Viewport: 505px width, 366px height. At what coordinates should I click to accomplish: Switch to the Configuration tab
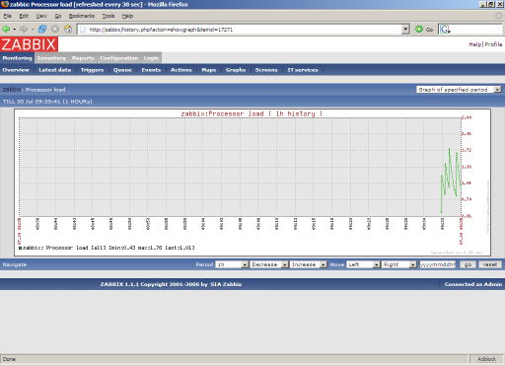(x=119, y=58)
